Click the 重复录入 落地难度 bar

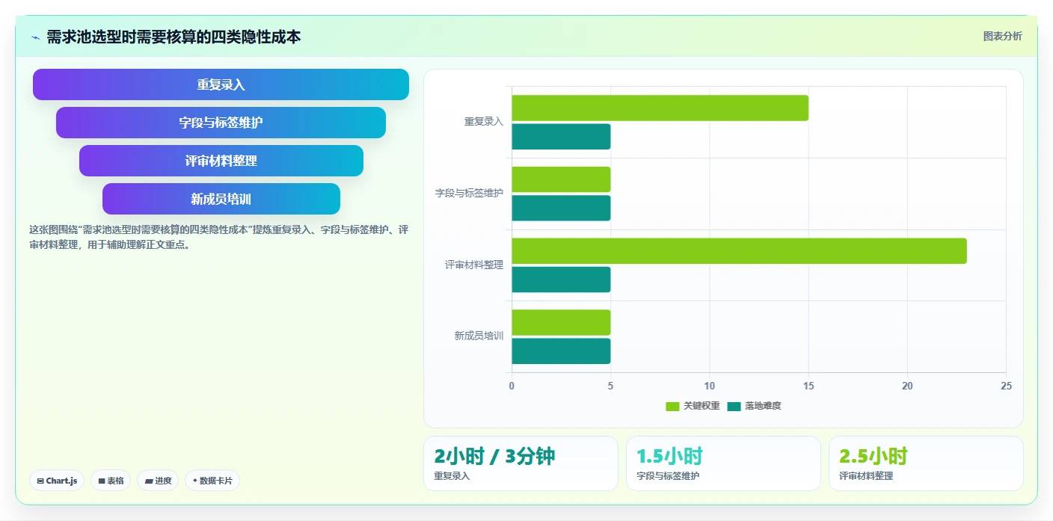pos(562,137)
